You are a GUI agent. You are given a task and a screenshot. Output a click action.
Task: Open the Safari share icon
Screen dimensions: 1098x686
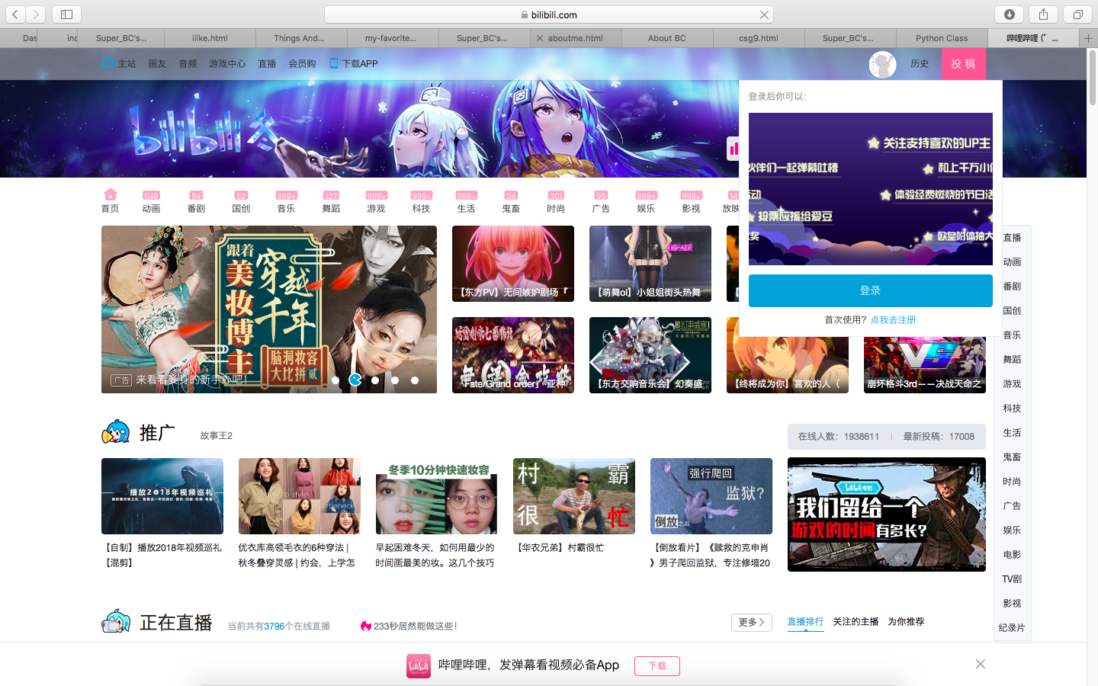pyautogui.click(x=1043, y=14)
